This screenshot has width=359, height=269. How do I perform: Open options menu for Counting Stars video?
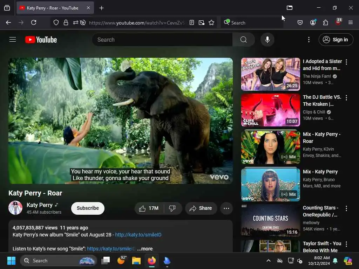tap(346, 208)
